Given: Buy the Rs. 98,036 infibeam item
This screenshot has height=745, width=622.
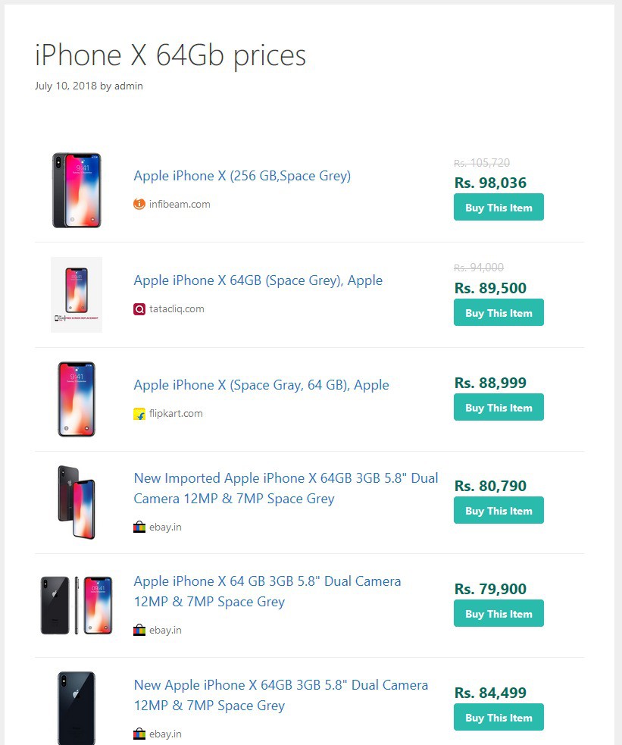Looking at the screenshot, I should (499, 208).
